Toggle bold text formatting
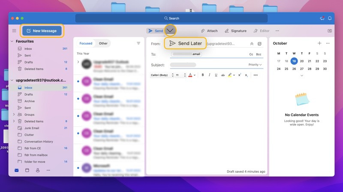 (x=203, y=75)
